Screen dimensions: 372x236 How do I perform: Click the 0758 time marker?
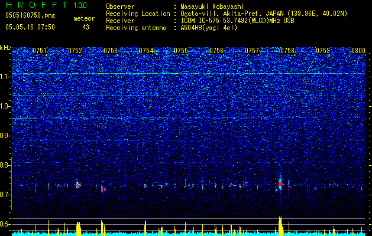point(287,51)
